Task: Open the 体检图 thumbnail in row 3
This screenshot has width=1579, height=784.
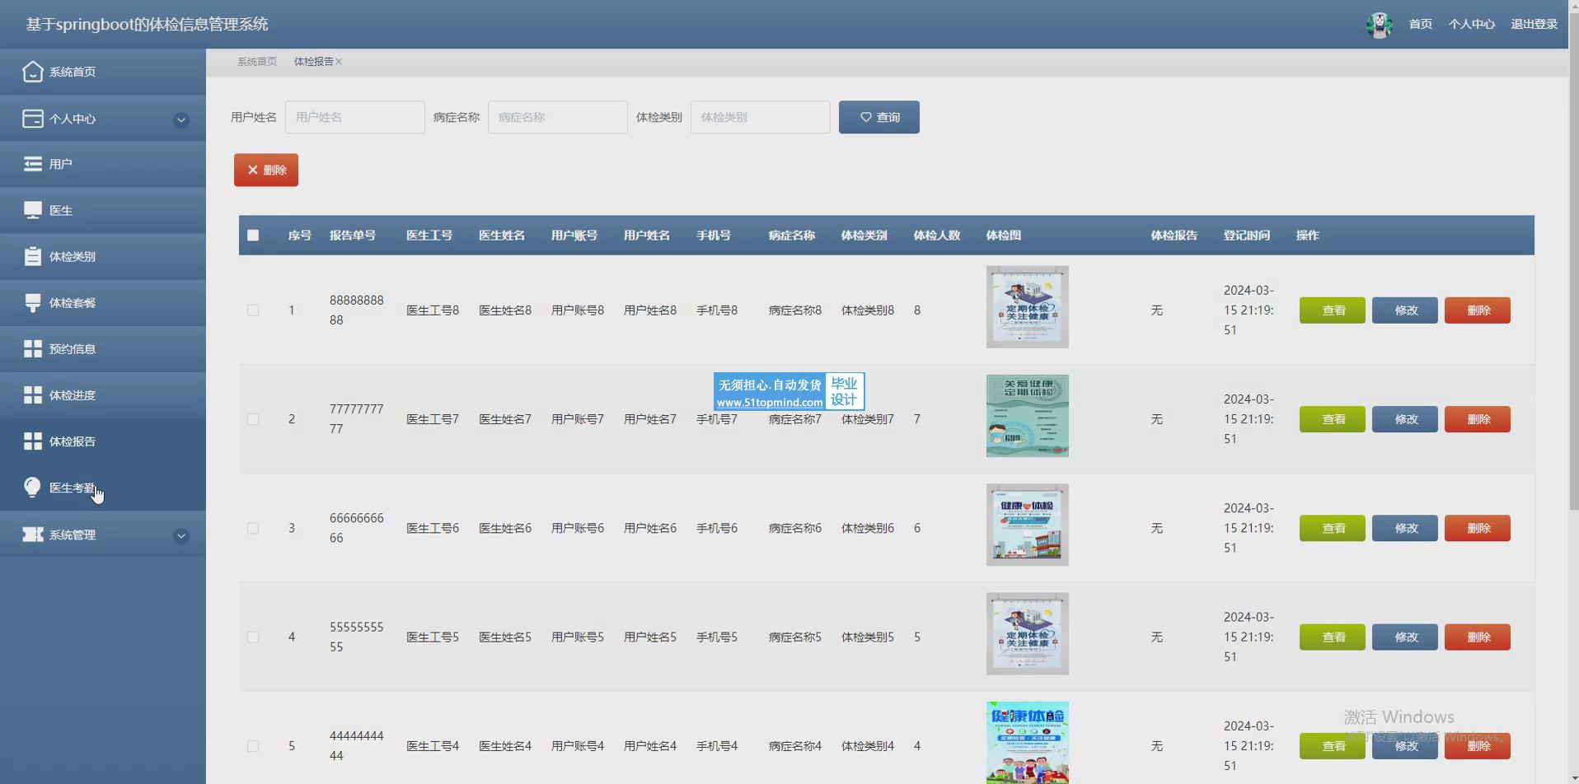Action: click(1028, 525)
